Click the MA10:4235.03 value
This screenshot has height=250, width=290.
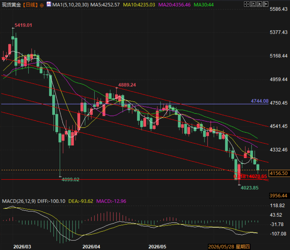tap(139, 5)
